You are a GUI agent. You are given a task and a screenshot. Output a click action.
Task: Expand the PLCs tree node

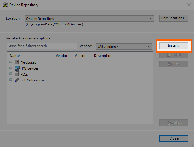[x=11, y=74]
